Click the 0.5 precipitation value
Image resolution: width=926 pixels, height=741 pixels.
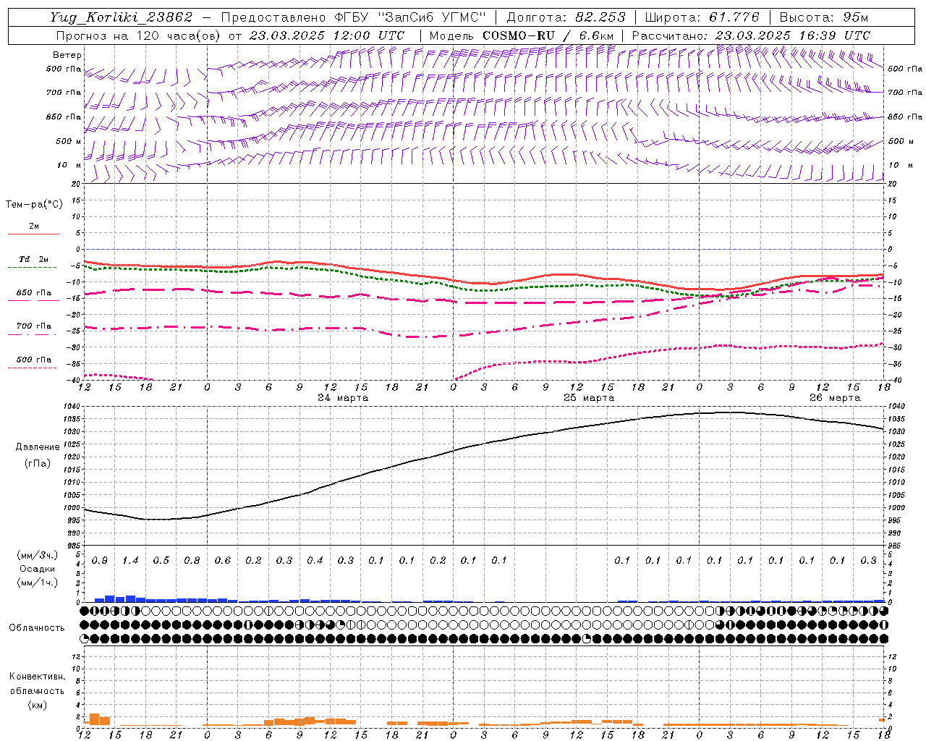161,560
